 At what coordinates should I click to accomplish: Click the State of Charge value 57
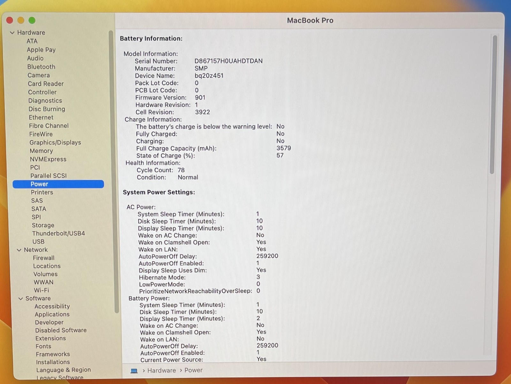[280, 155]
